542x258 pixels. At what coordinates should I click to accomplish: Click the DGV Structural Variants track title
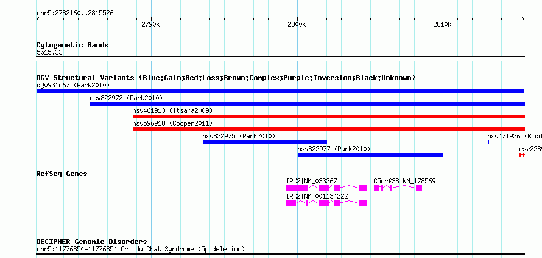226,78
